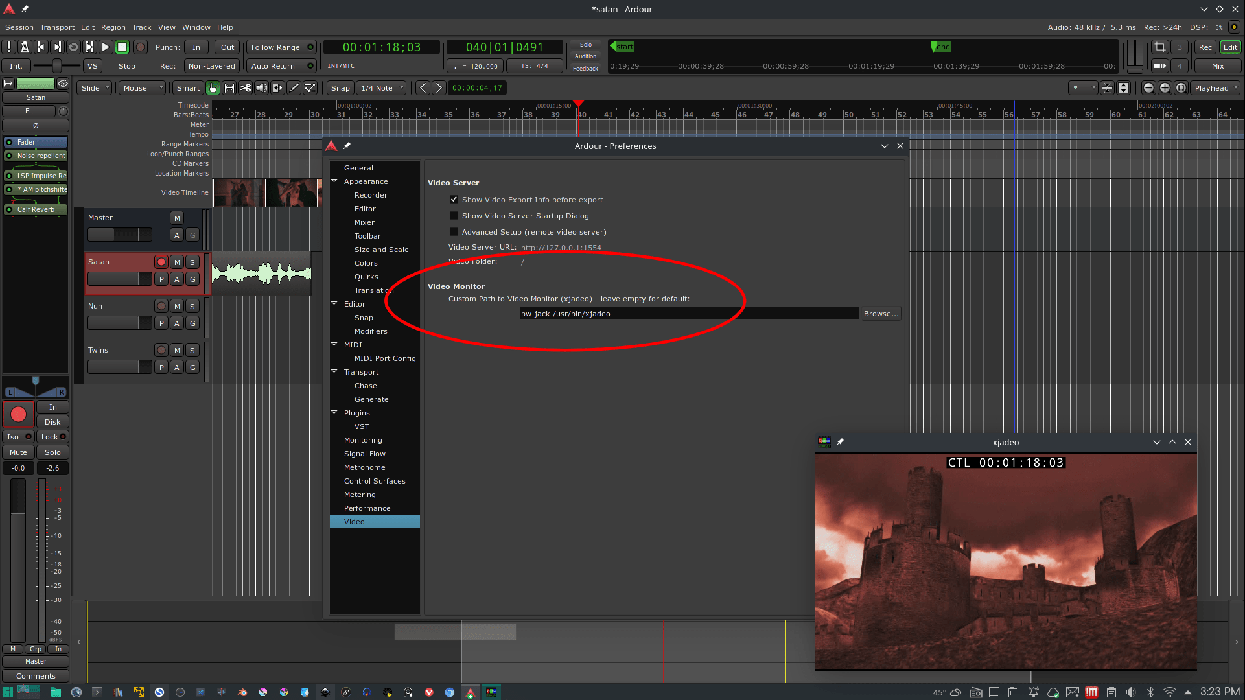Viewport: 1245px width, 700px height.
Task: Switch to the Mix window button
Action: (x=1217, y=66)
